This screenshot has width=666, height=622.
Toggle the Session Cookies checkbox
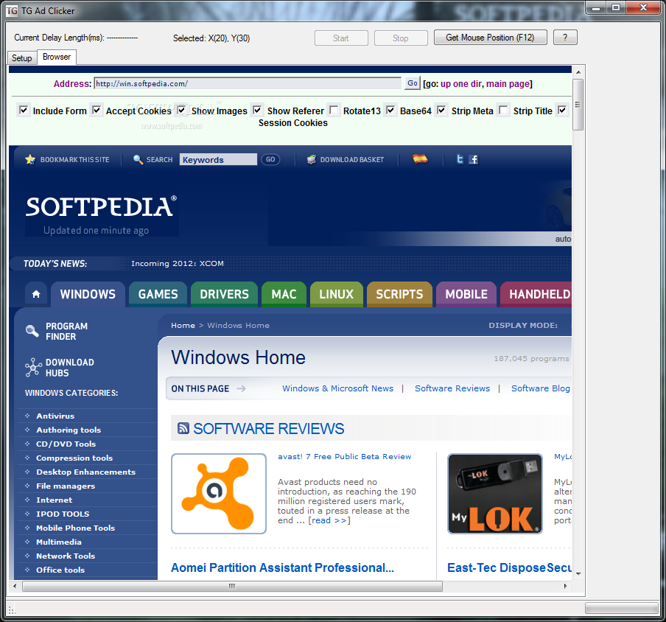pos(562,111)
